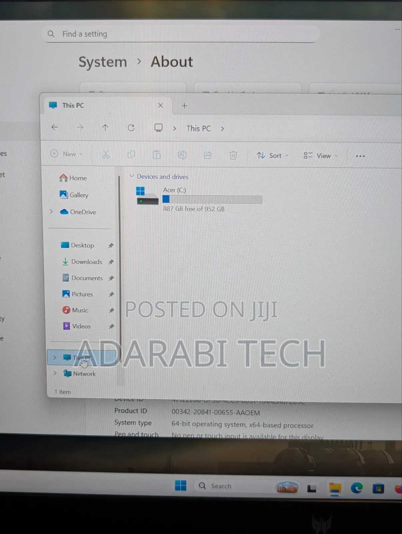Select the Acer (C:) drive
The width and height of the screenshot is (402, 534).
click(x=198, y=200)
